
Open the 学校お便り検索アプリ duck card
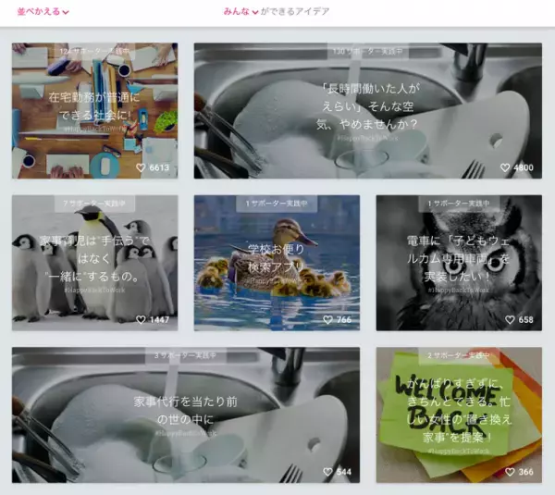pyautogui.click(x=277, y=263)
